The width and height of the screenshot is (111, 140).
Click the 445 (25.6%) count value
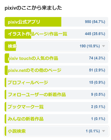pyautogui.click(x=95, y=34)
